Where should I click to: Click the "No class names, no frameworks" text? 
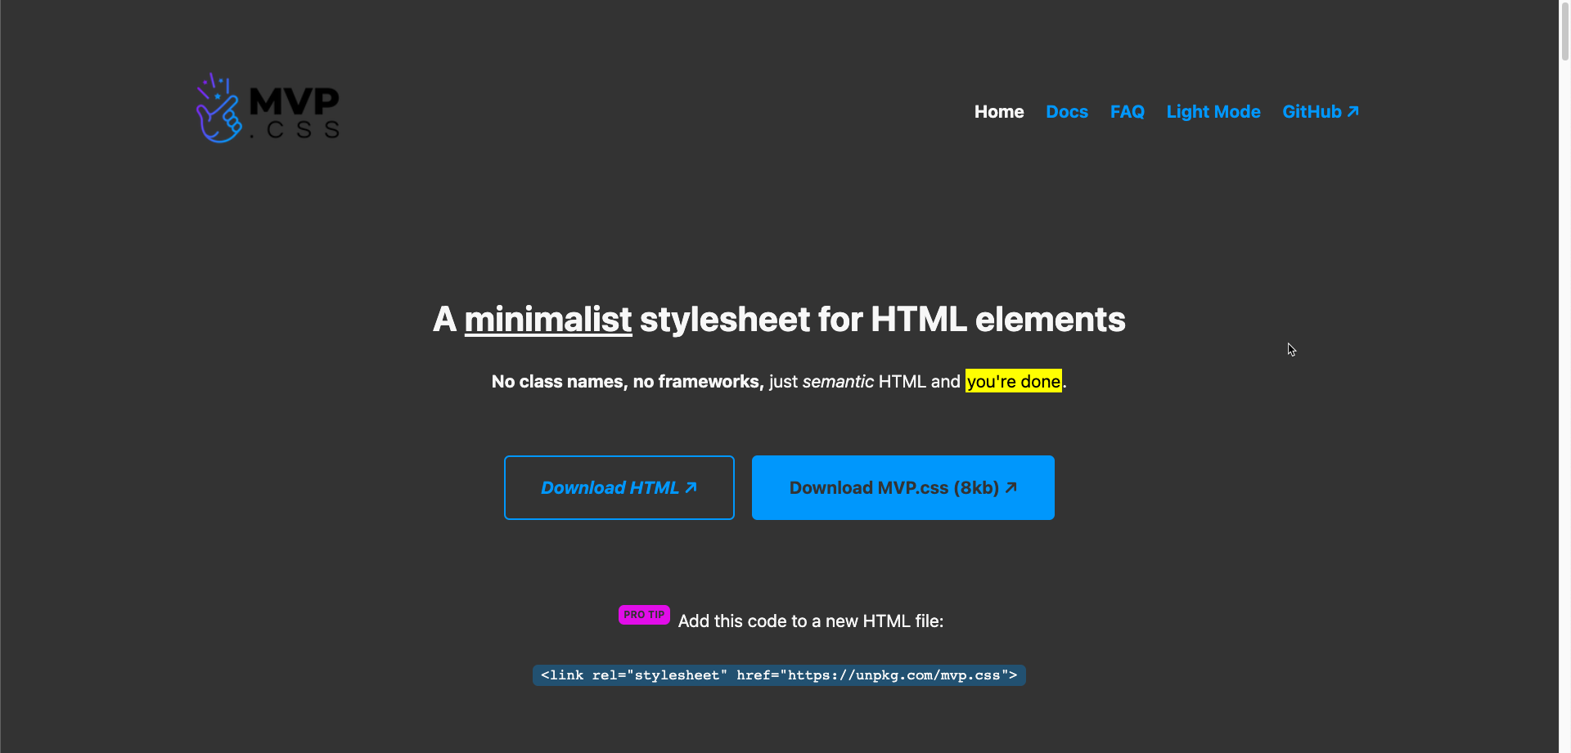(628, 382)
